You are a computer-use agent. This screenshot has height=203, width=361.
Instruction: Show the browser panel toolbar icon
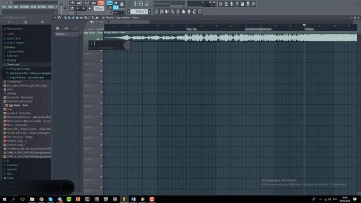(x=173, y=11)
